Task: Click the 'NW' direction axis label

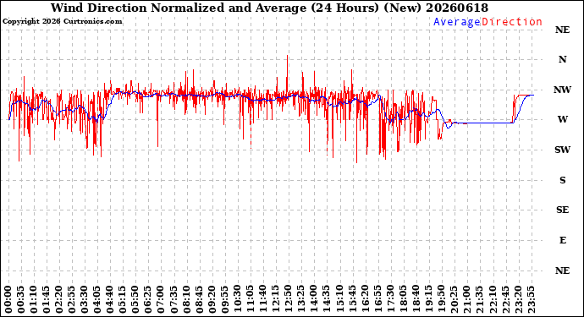Action: [x=562, y=90]
